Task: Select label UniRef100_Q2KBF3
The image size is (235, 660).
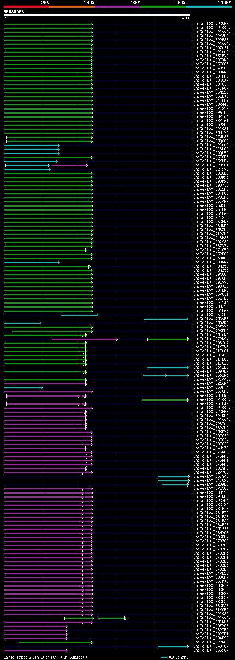Action: pyautogui.click(x=211, y=412)
